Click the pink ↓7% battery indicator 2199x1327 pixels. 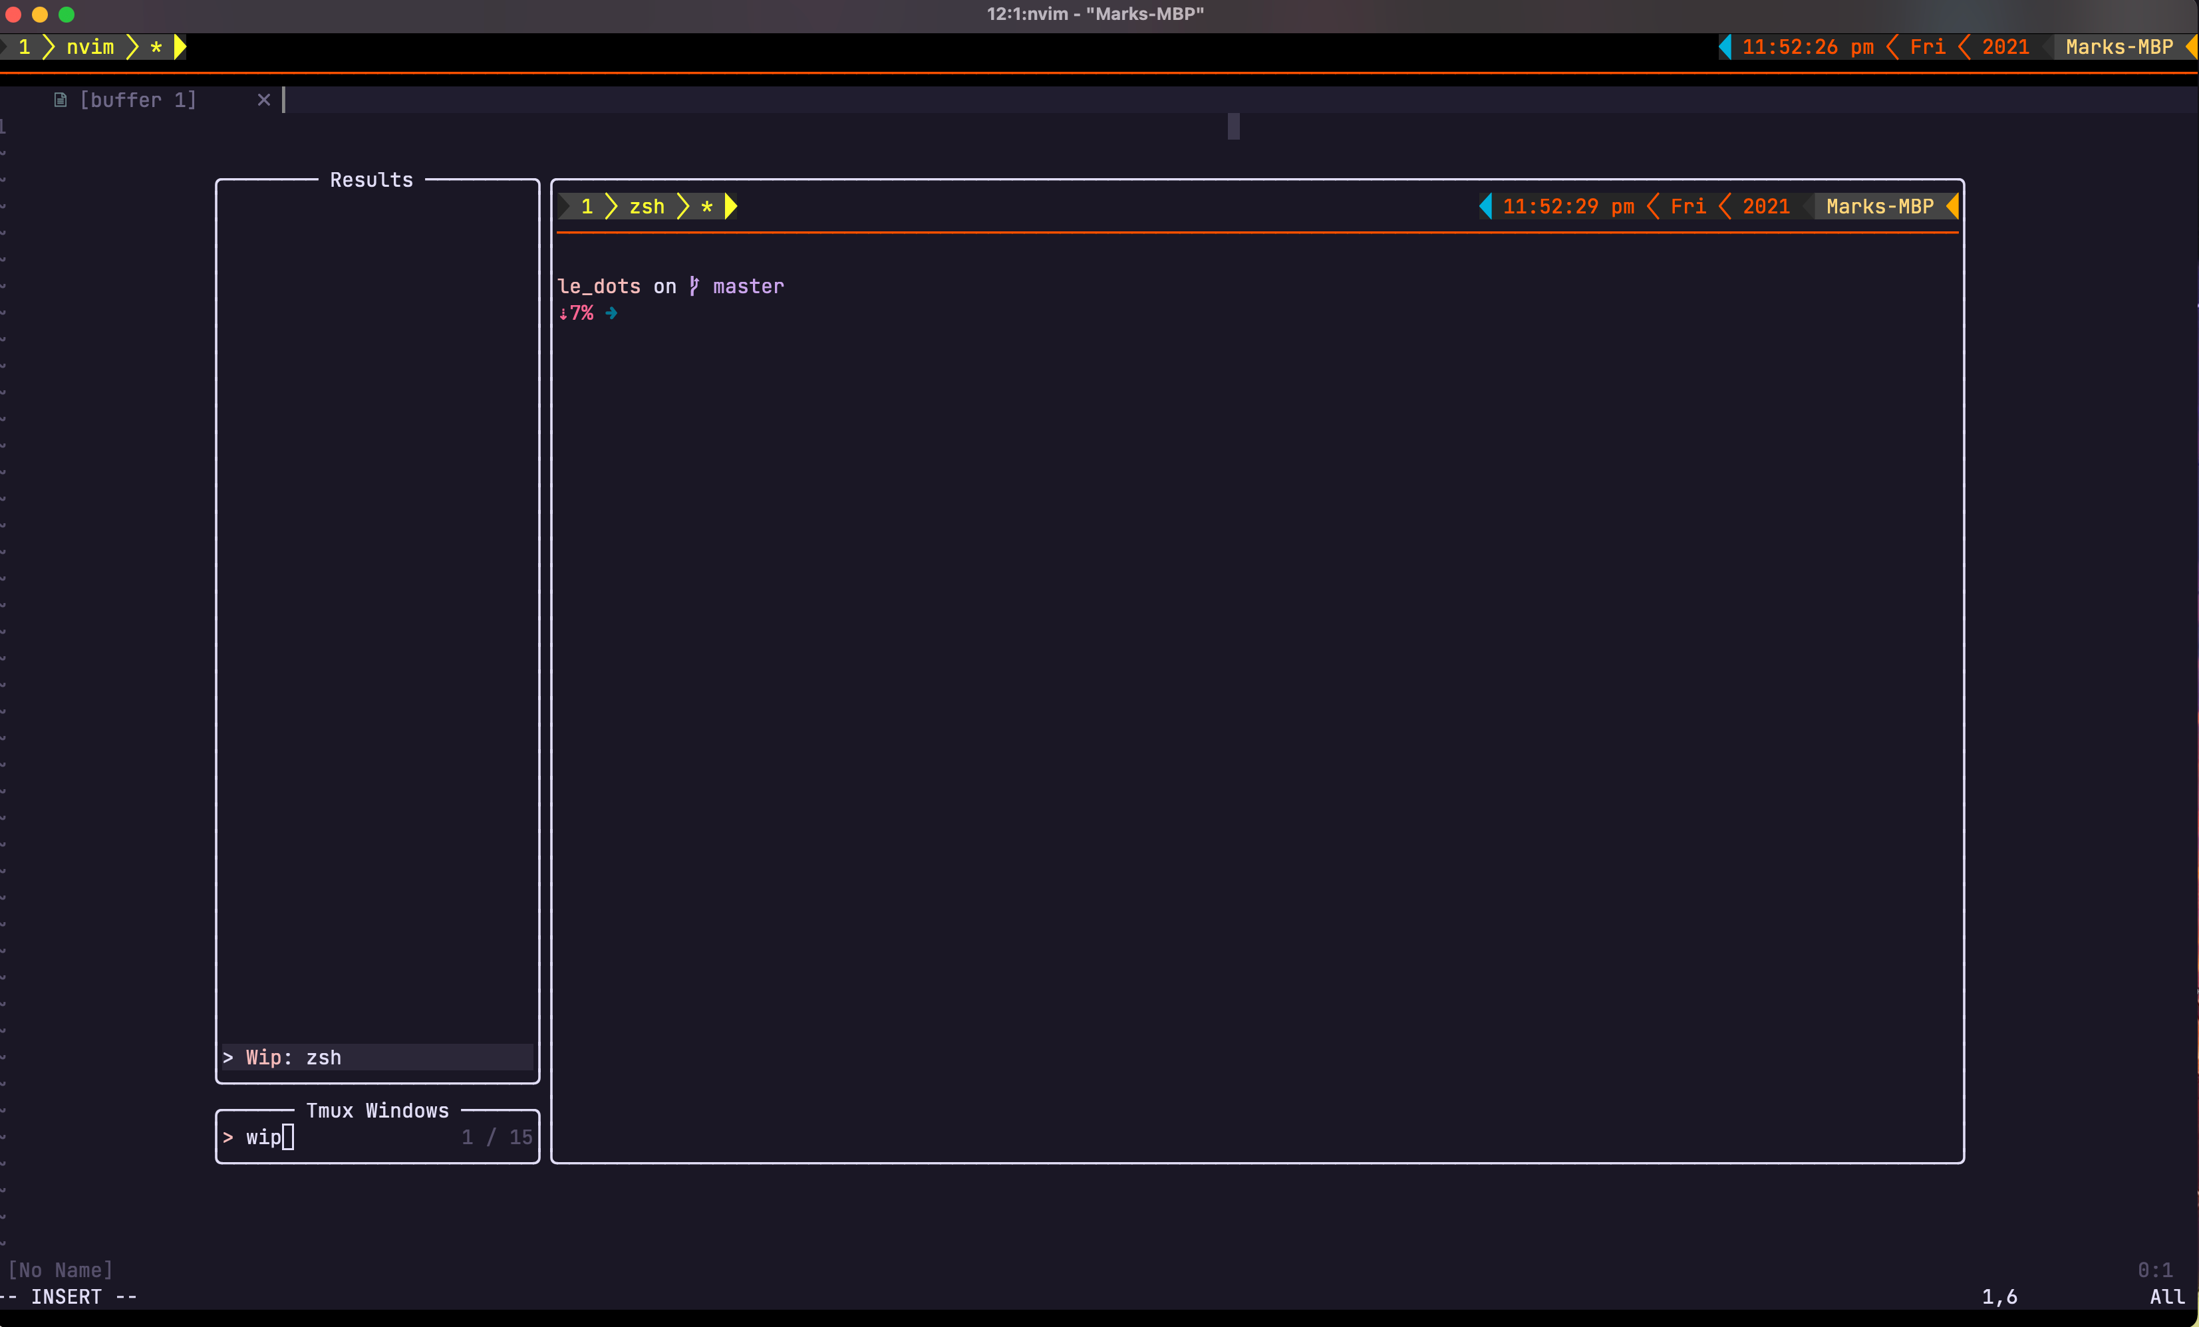coord(577,313)
